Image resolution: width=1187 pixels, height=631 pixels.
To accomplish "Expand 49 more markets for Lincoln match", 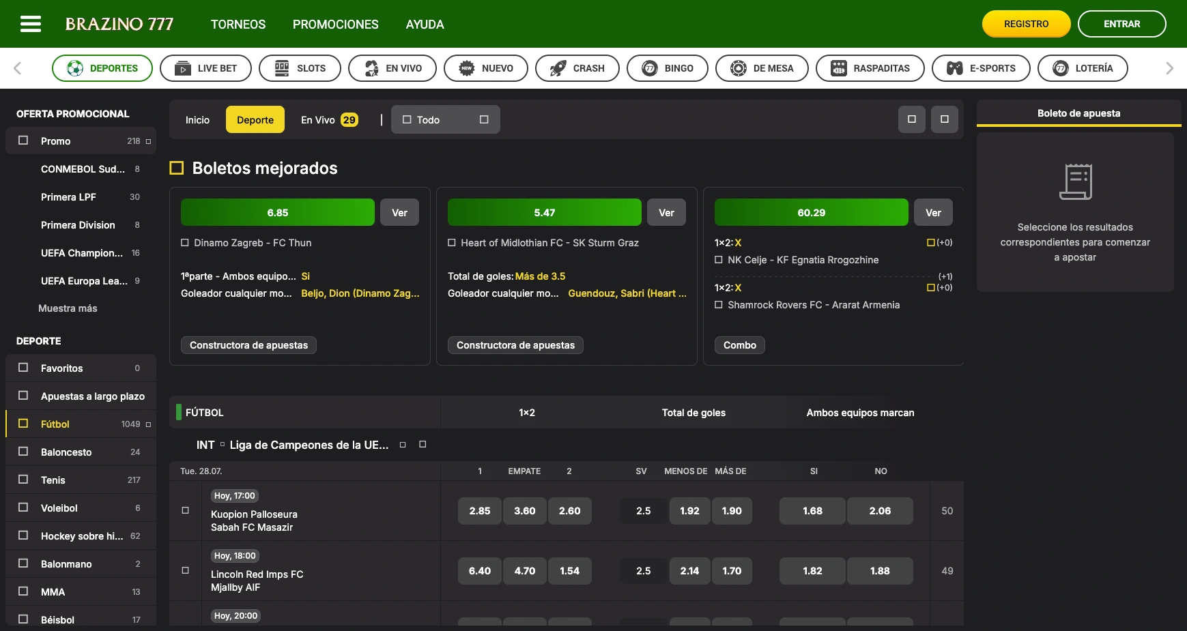I will [x=947, y=571].
